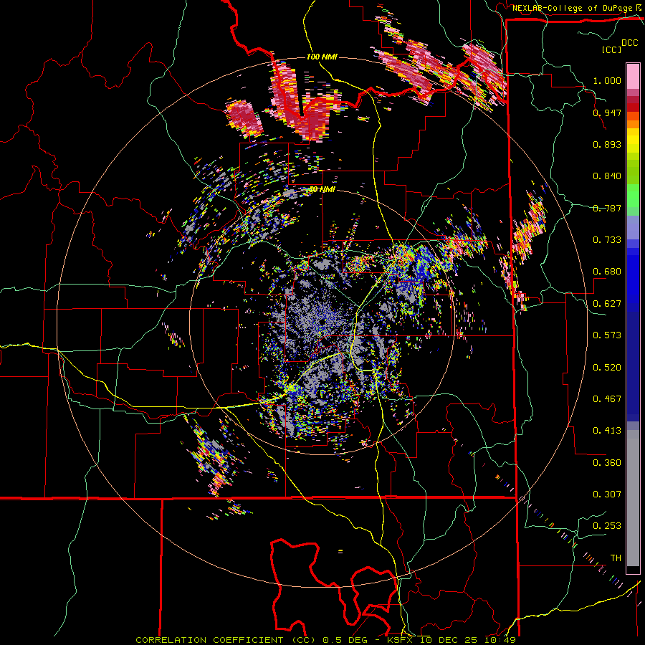Select the 0.787 scale value
Screen dimensions: 645x645
click(x=607, y=208)
